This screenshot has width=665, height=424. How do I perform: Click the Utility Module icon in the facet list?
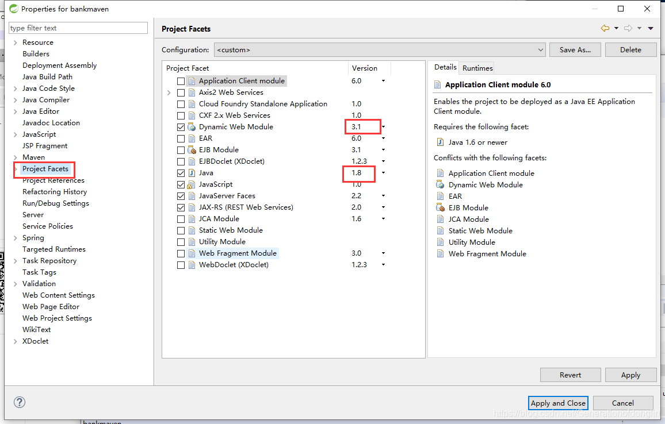pos(192,242)
